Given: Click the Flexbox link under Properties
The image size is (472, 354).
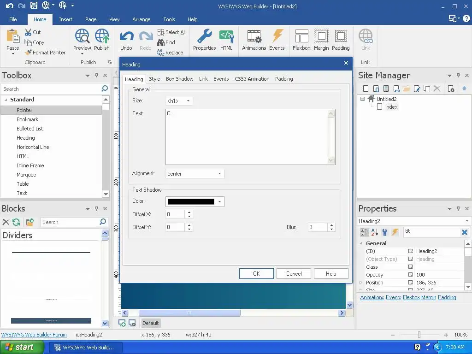Looking at the screenshot, I should (411, 297).
